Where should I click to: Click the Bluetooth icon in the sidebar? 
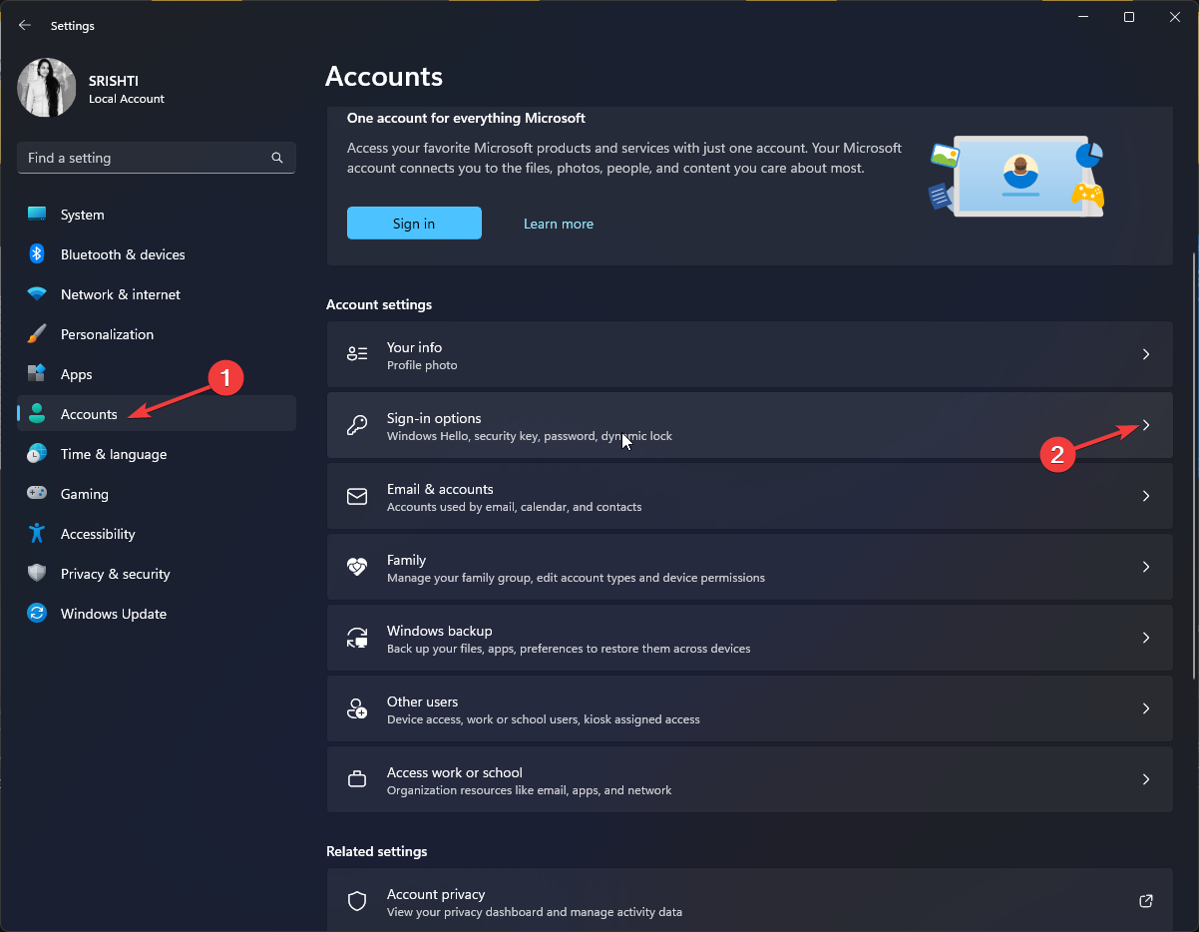pyautogui.click(x=37, y=254)
